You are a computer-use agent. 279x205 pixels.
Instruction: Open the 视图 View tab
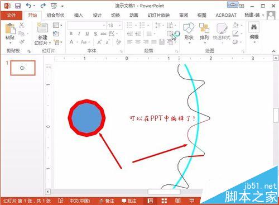click(202, 15)
